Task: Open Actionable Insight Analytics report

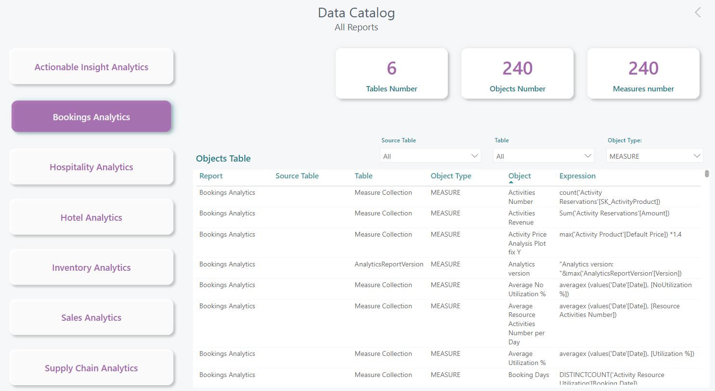Action: pos(91,67)
